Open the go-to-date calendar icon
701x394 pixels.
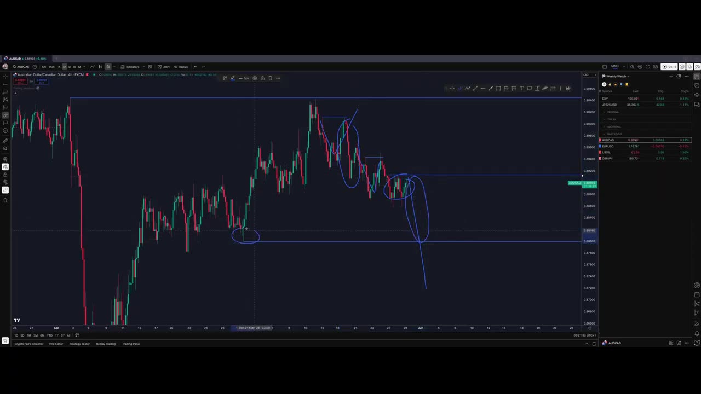point(77,335)
